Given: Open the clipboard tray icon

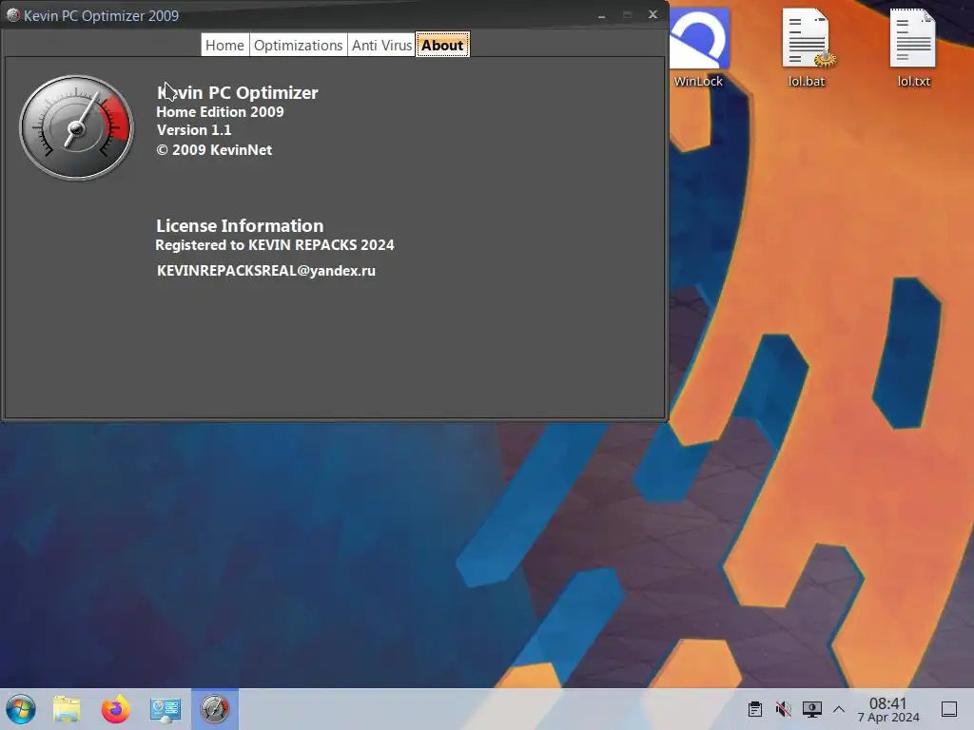Looking at the screenshot, I should click(x=754, y=709).
